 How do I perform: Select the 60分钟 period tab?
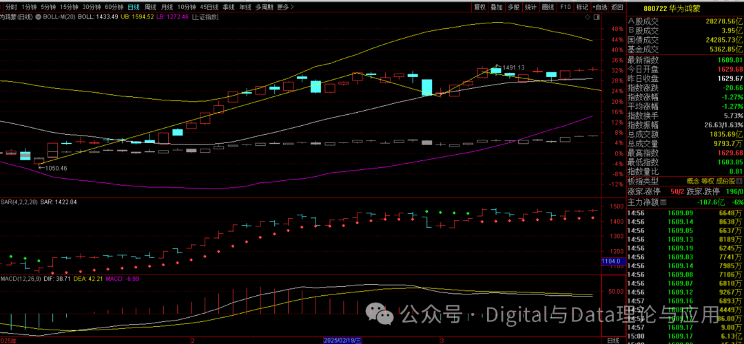click(x=114, y=7)
